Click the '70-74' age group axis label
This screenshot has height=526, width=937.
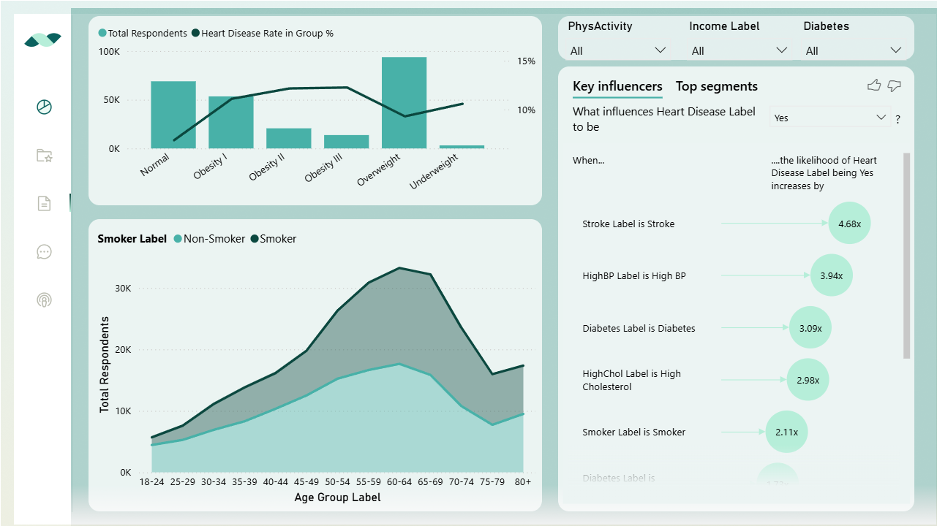point(462,482)
